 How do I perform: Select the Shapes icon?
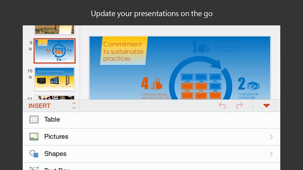coord(34,154)
